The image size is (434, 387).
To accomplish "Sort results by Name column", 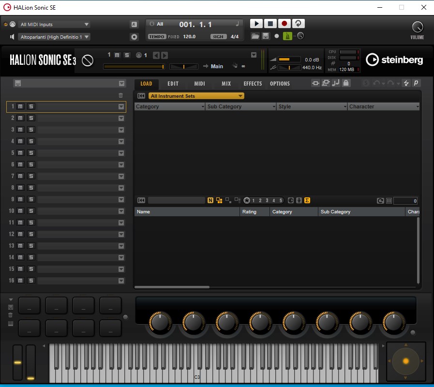I will [187, 212].
